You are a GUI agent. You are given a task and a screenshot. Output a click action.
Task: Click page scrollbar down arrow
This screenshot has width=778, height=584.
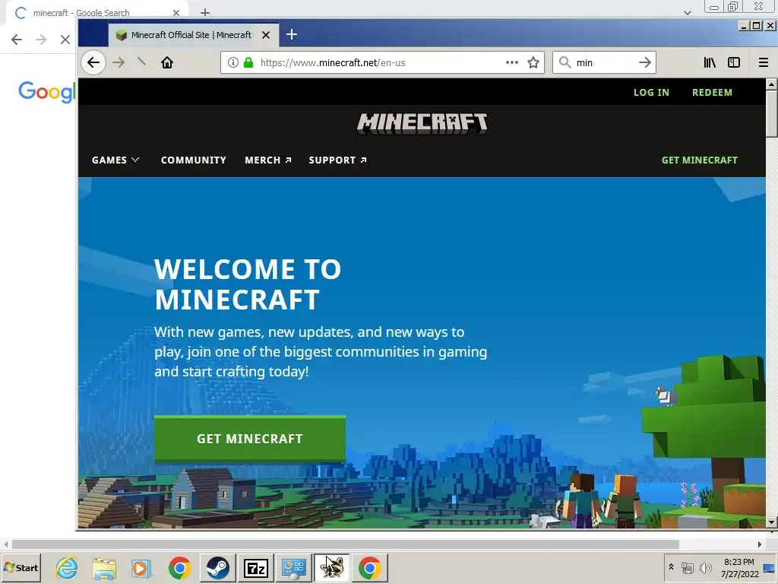click(771, 522)
